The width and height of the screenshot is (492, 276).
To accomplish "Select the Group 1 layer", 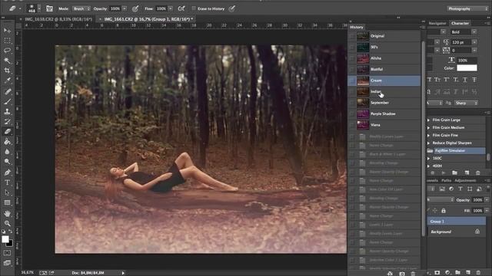I will (457, 222).
